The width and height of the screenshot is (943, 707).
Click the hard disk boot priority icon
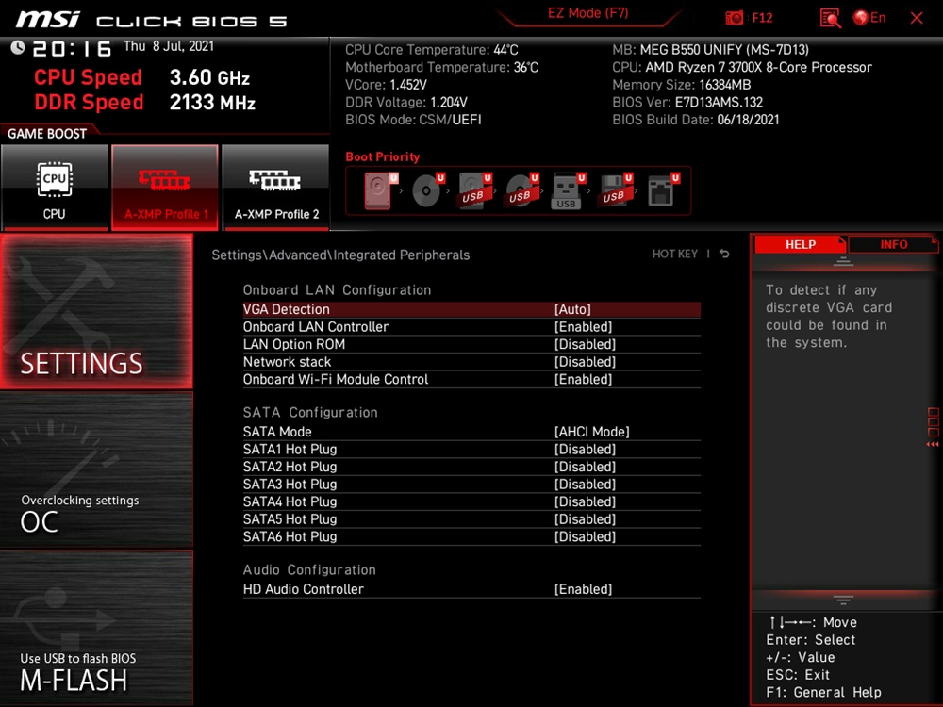coord(380,190)
